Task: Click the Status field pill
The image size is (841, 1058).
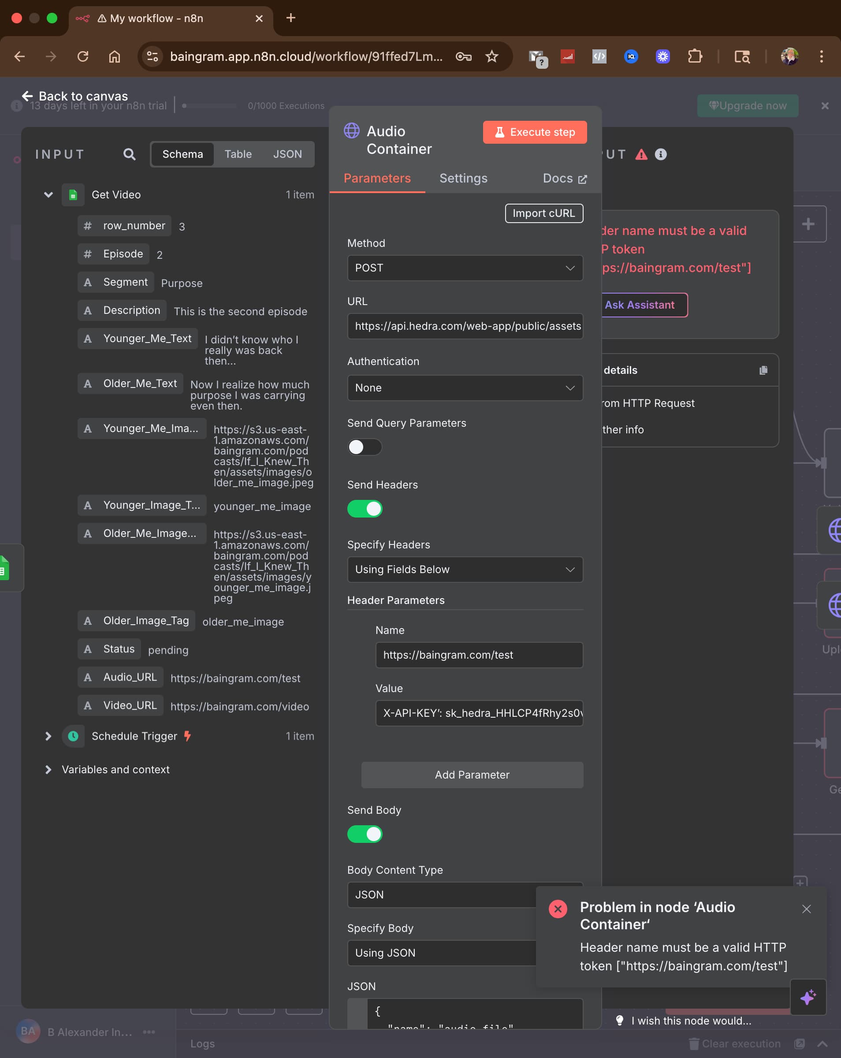Action: (109, 649)
